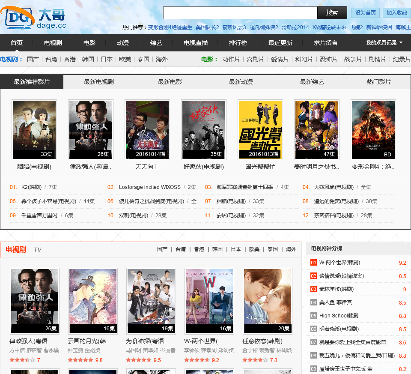Open 秦时明月 47集 poster thumbnail

[317, 130]
